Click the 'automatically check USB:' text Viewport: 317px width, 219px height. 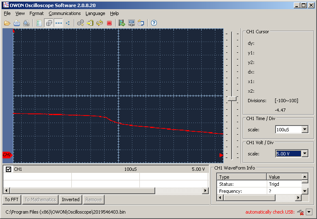click(270, 212)
